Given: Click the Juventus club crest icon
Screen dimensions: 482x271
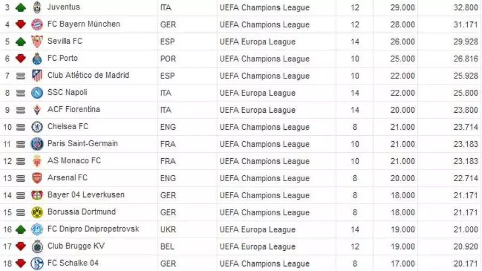Looking at the screenshot, I should [x=37, y=7].
